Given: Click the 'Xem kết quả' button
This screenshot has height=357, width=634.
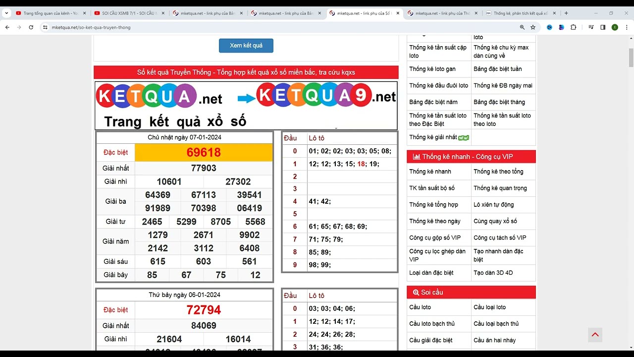Looking at the screenshot, I should point(246,46).
